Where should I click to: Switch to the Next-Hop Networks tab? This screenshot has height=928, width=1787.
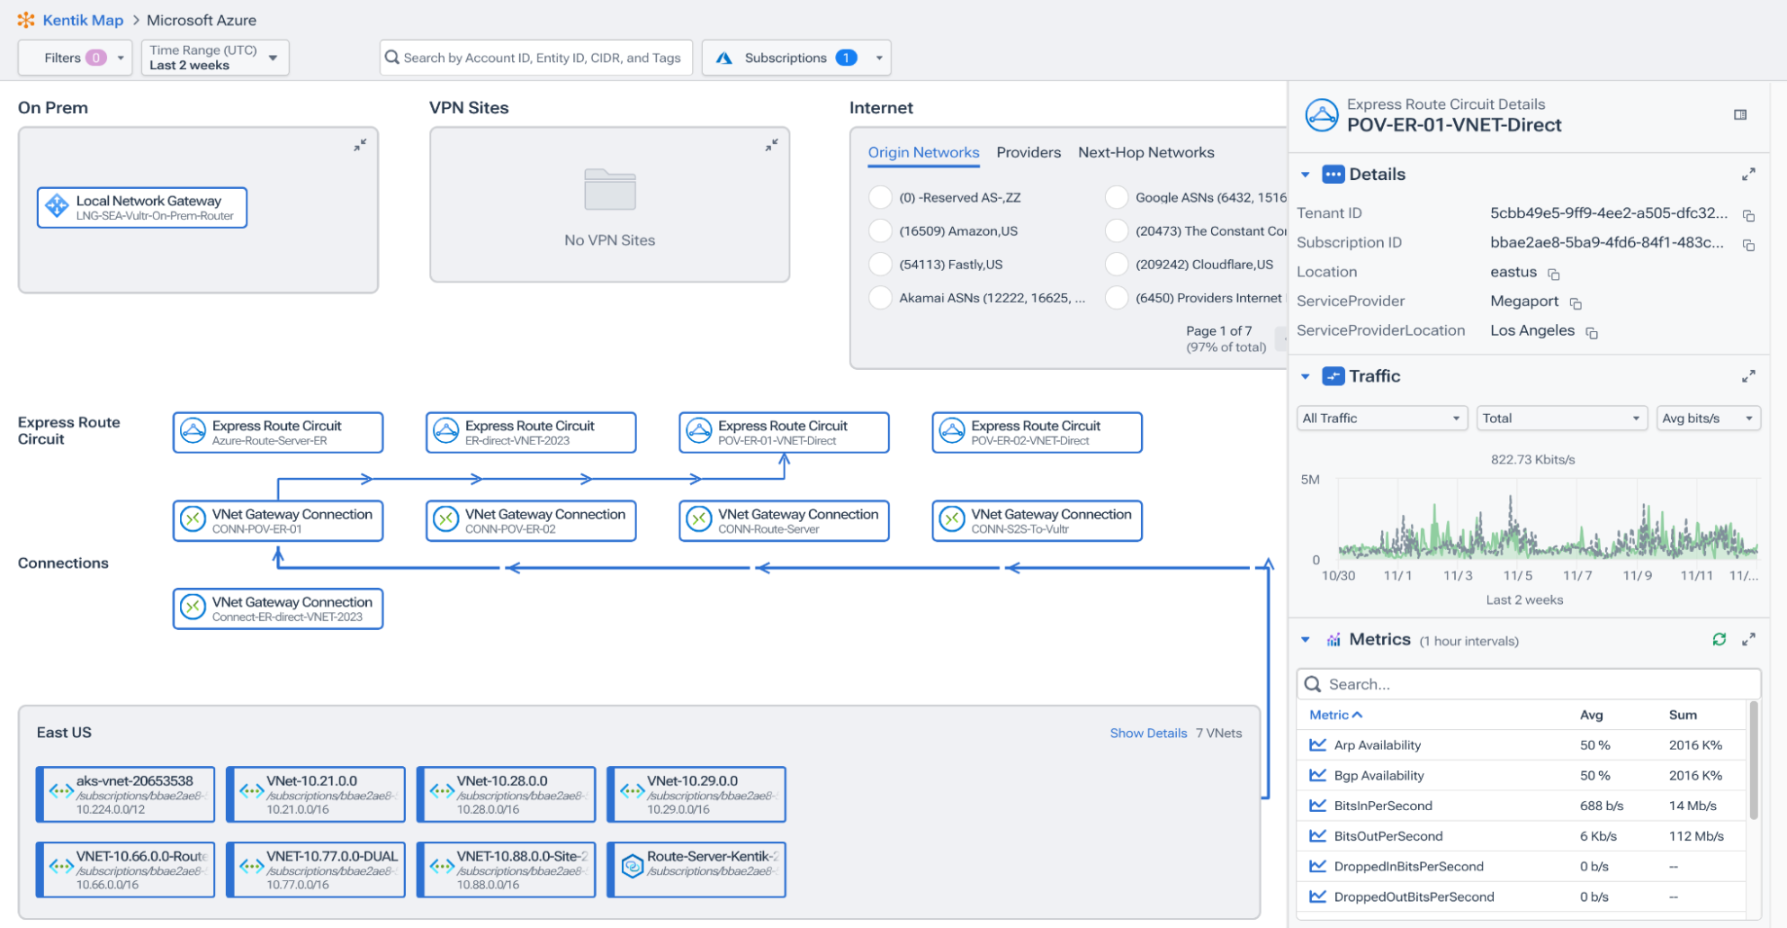1146,153
